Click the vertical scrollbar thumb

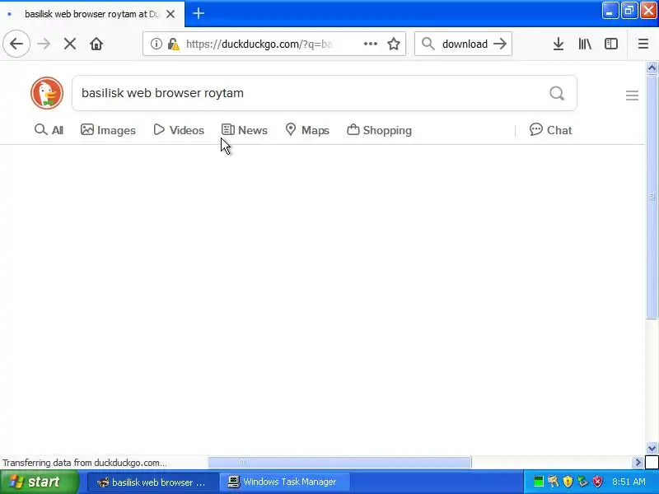(652, 197)
